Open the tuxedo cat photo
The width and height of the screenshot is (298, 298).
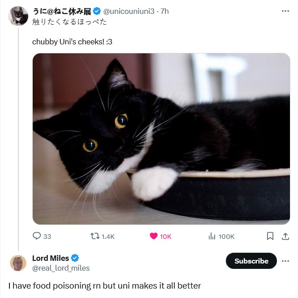click(x=161, y=139)
